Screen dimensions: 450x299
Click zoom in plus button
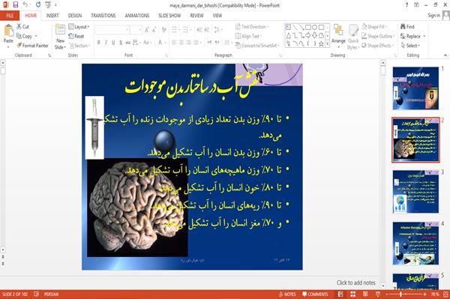pos(424,294)
